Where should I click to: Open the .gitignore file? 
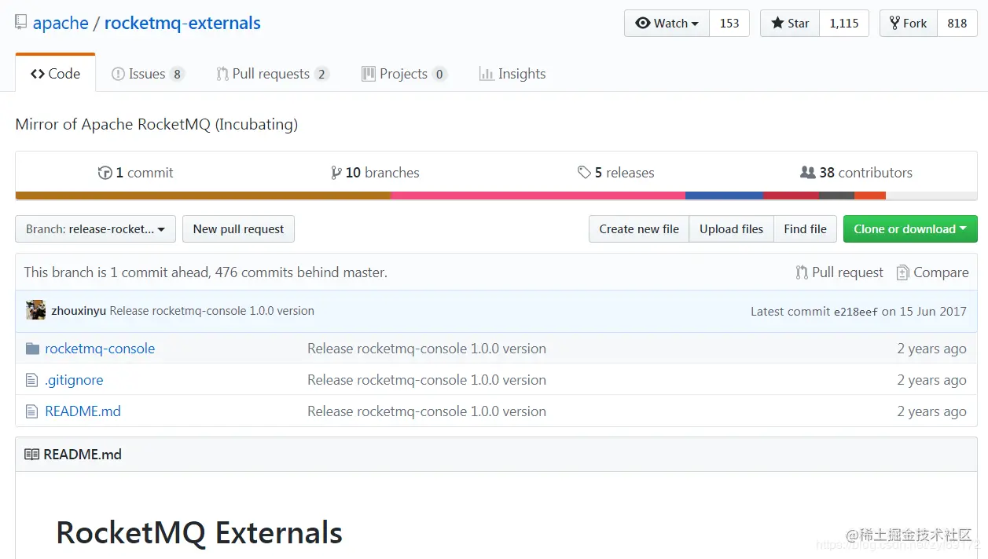[74, 380]
